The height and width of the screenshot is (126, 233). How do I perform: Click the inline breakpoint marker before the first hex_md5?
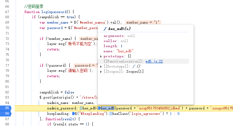[81, 108]
